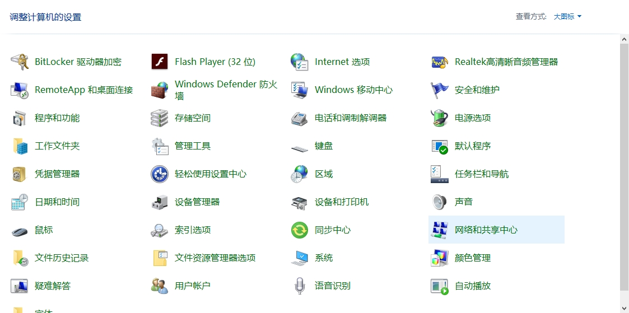Open the 索引选项 magnifier icon
This screenshot has height=313, width=629.
coord(159,230)
